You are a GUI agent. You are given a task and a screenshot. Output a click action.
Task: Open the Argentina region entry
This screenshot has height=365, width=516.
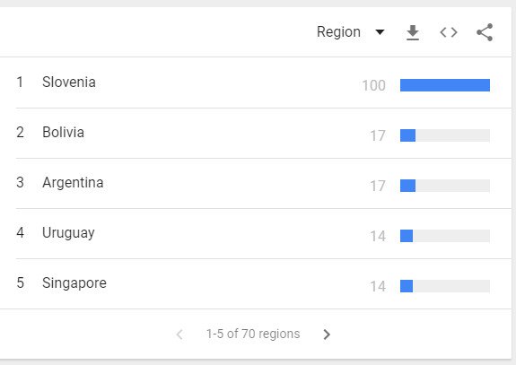(73, 183)
